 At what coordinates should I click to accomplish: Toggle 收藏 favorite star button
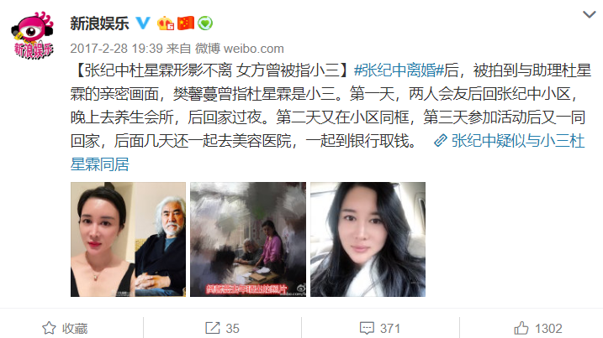coord(65,328)
